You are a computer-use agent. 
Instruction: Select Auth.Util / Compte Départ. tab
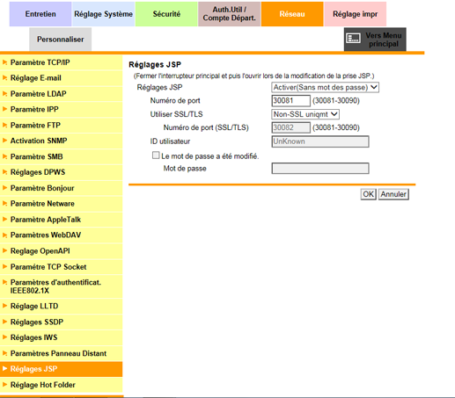pyautogui.click(x=229, y=14)
